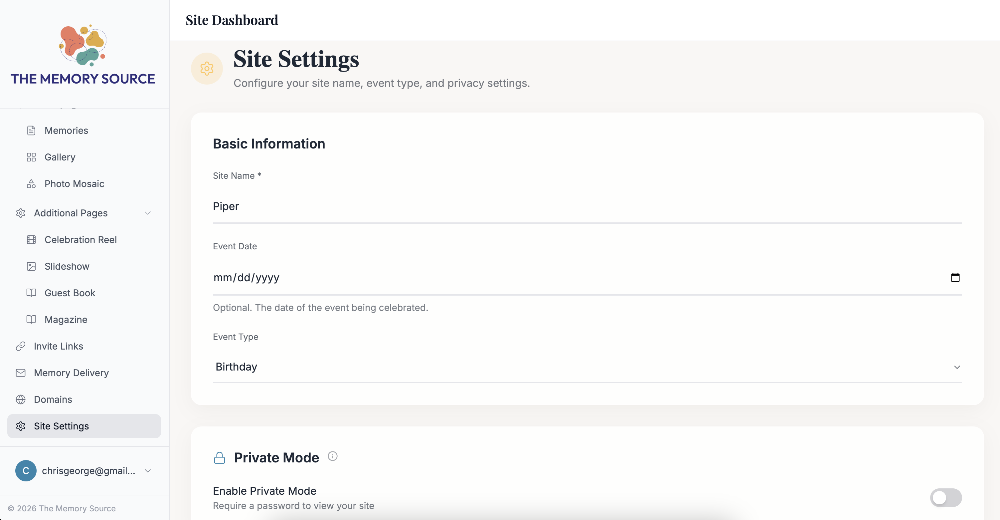Viewport: 1000px width, 520px height.
Task: Click the Slideshow image icon
Action: [x=31, y=266]
